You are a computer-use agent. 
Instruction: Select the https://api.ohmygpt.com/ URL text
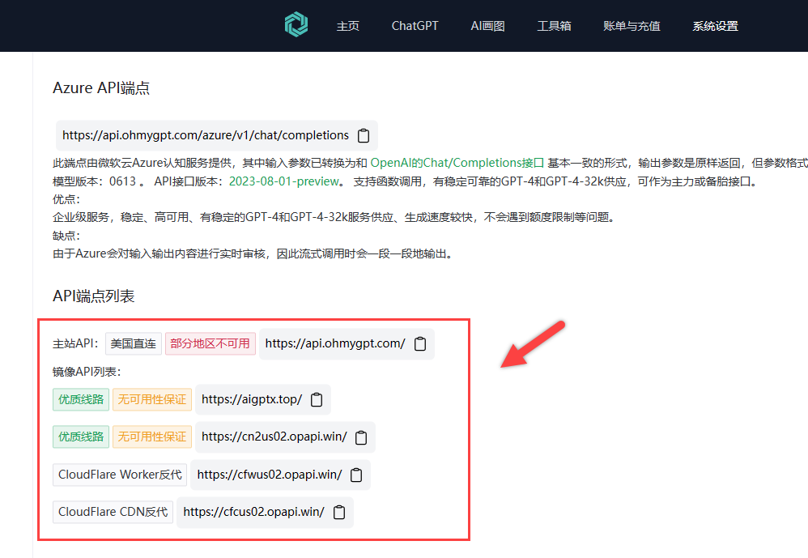[335, 343]
